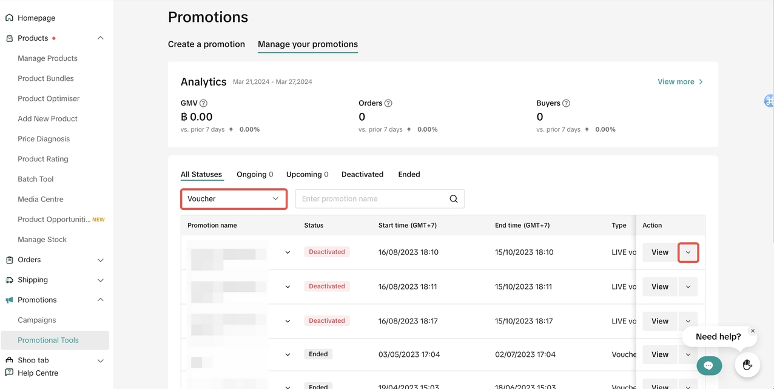Click the Orders help question-mark icon
774x389 pixels.
388,103
